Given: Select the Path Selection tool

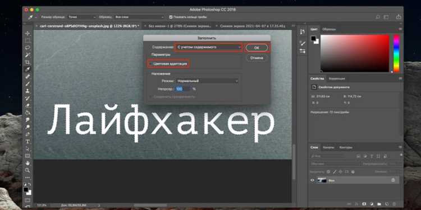Looking at the screenshot, I should click(28, 148).
